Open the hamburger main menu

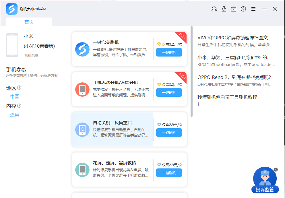point(253,9)
